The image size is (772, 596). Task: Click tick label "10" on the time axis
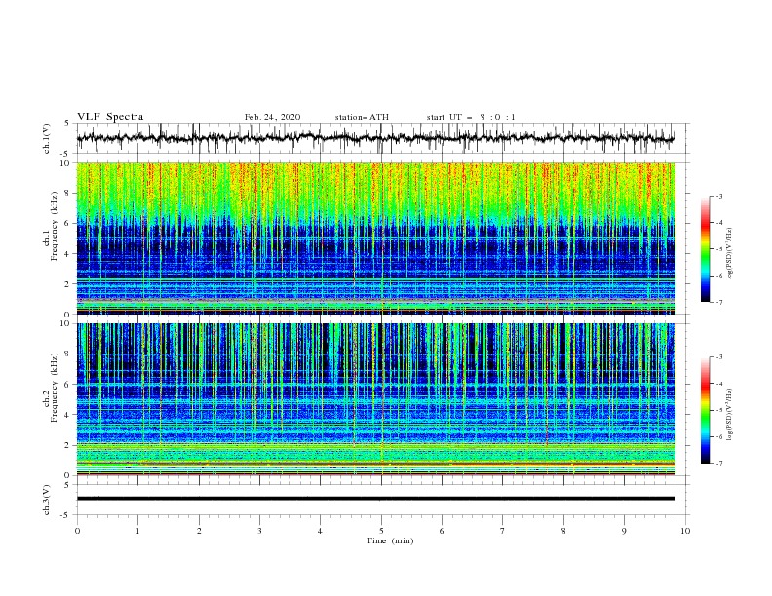point(685,531)
